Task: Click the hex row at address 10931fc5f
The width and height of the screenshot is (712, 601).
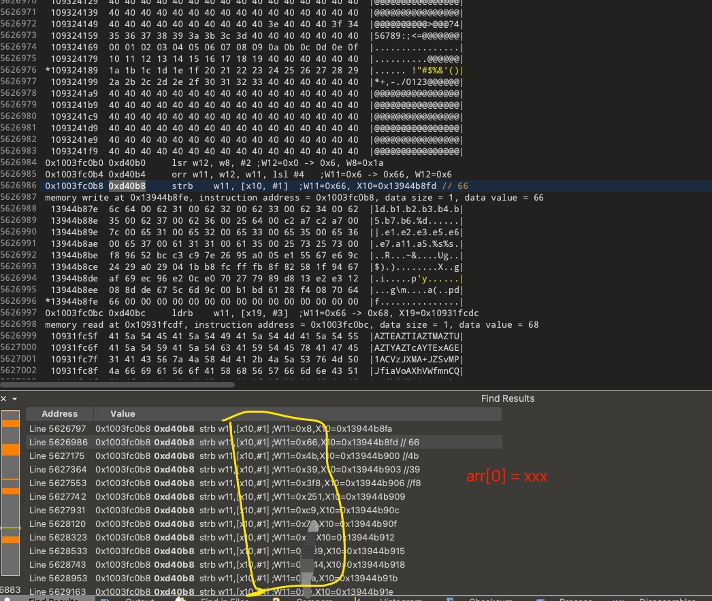Action: coord(257,336)
